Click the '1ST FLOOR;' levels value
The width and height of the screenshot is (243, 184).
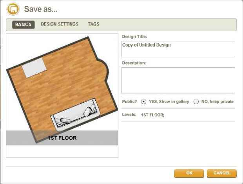152,115
